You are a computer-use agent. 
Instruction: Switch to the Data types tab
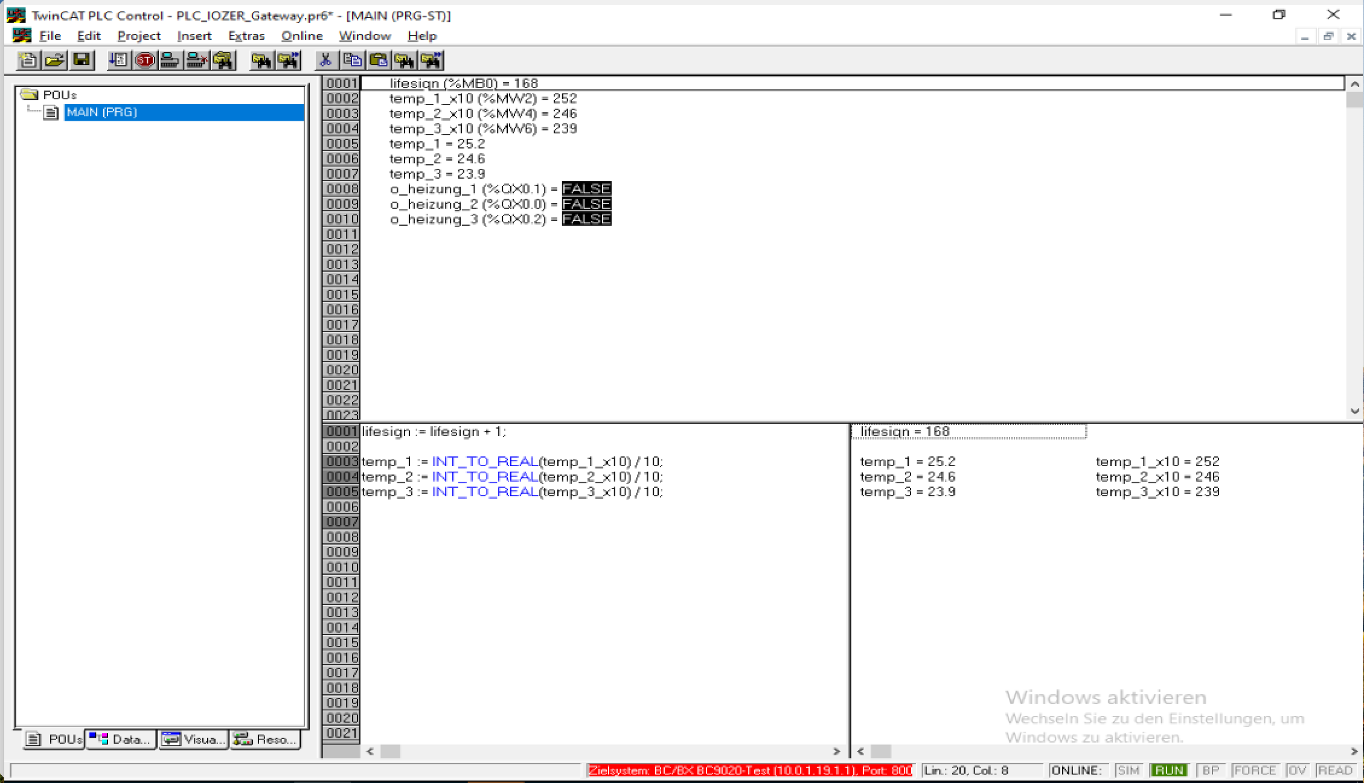pos(121,739)
